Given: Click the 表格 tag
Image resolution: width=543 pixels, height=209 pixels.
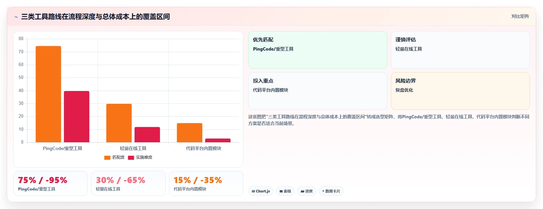Looking at the screenshot, I should [285, 191].
